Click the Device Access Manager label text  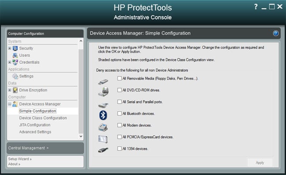40,104
